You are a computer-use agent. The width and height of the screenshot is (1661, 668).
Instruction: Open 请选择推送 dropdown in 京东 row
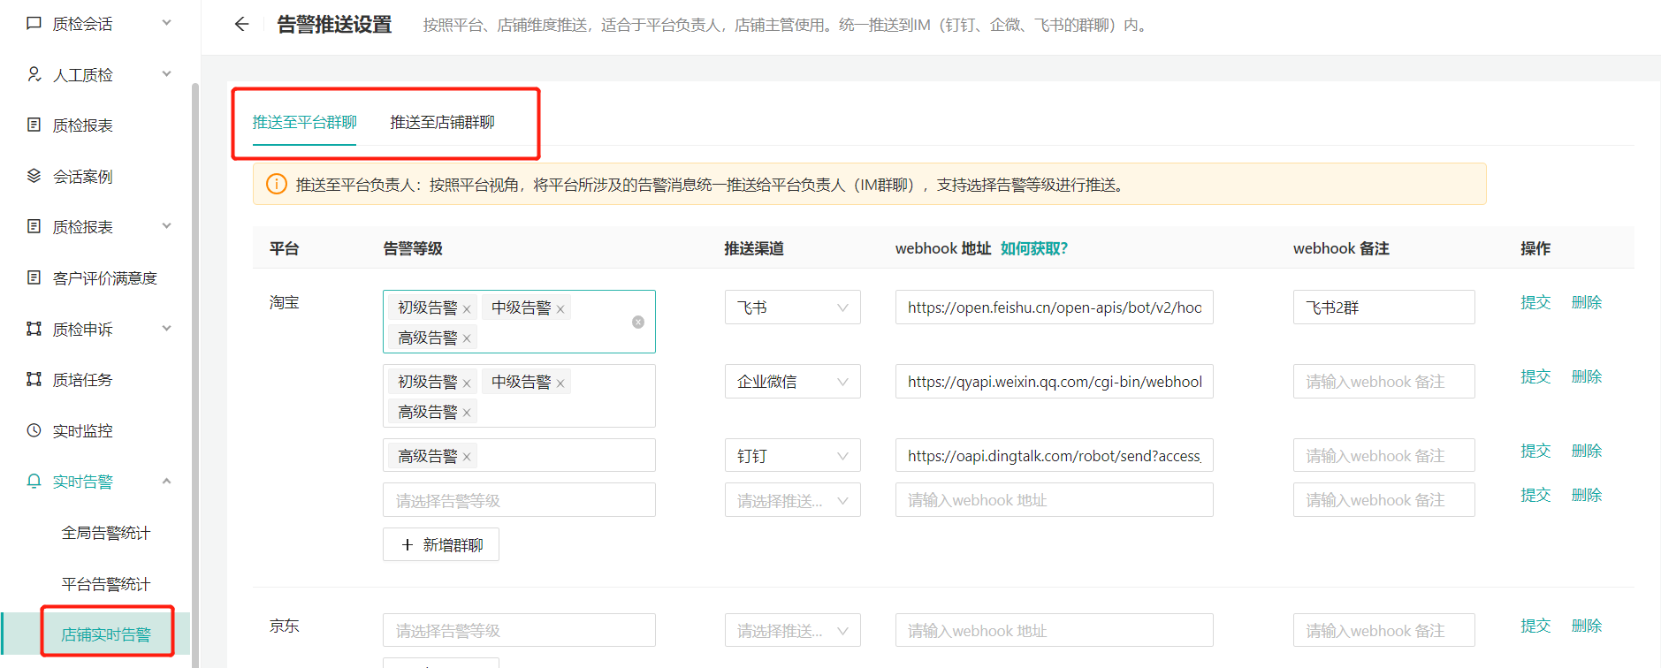pos(793,631)
